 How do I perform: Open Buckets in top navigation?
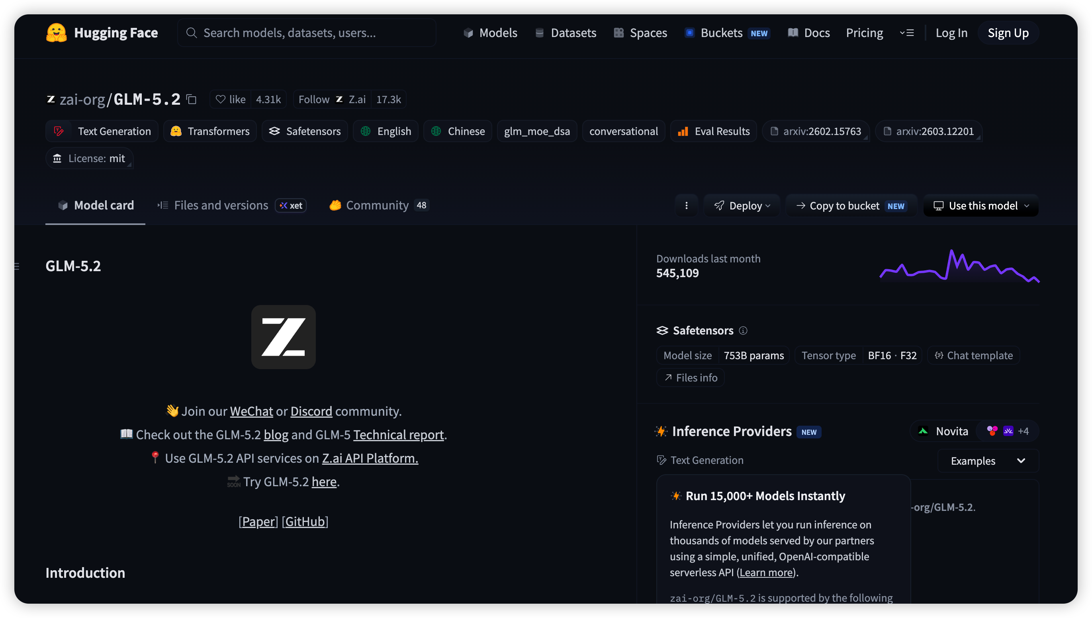point(728,33)
